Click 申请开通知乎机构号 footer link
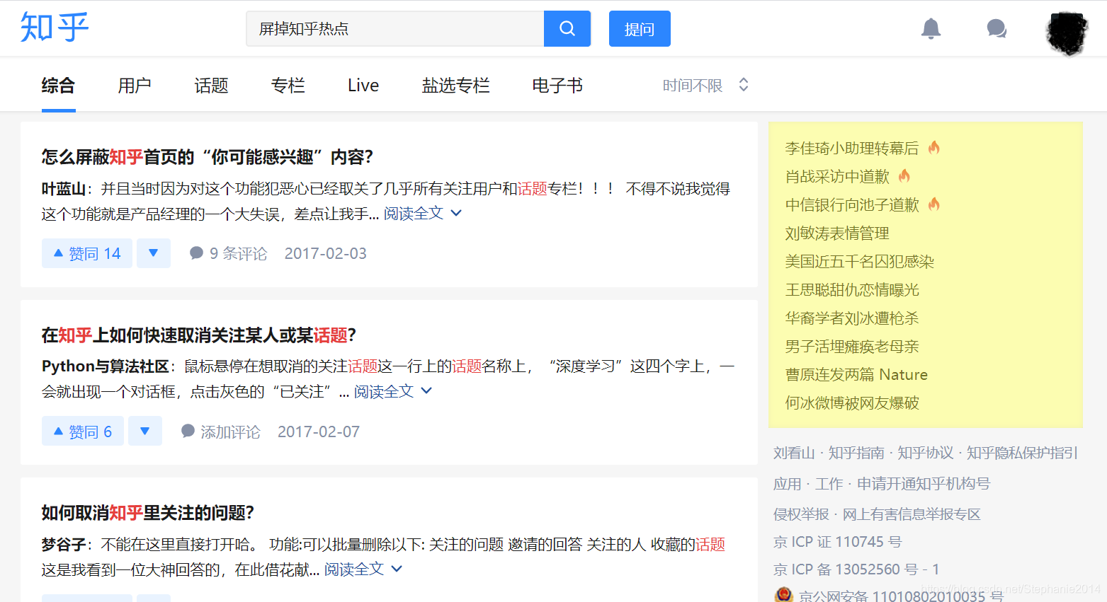The width and height of the screenshot is (1107, 602). 924,484
